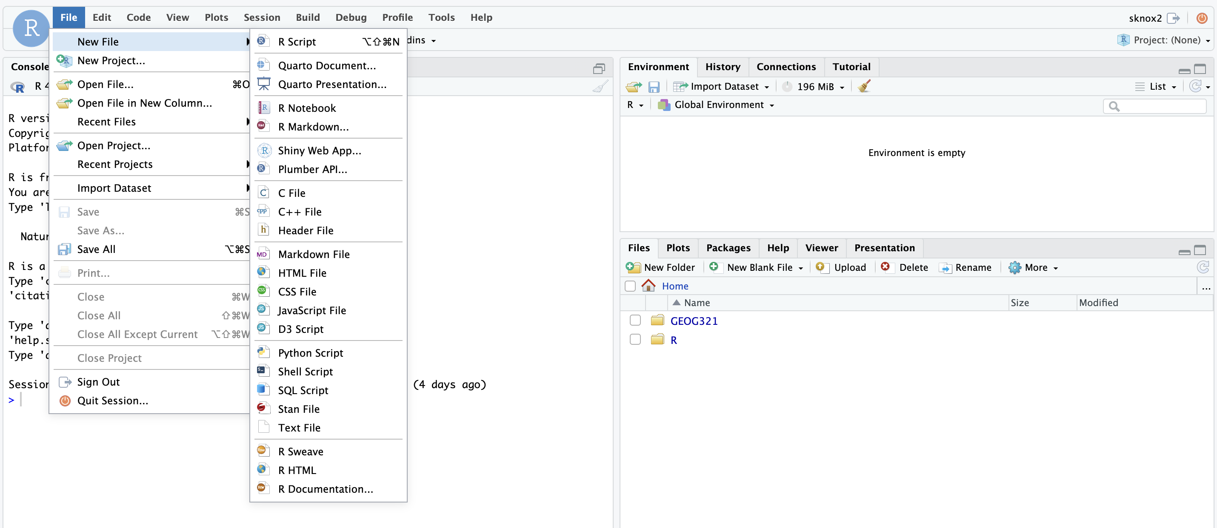Image resolution: width=1217 pixels, height=528 pixels.
Task: Switch to the Packages tab
Action: click(x=728, y=248)
